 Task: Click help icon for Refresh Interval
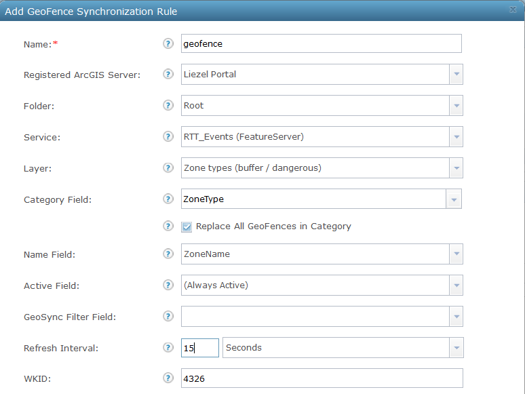[x=168, y=347]
